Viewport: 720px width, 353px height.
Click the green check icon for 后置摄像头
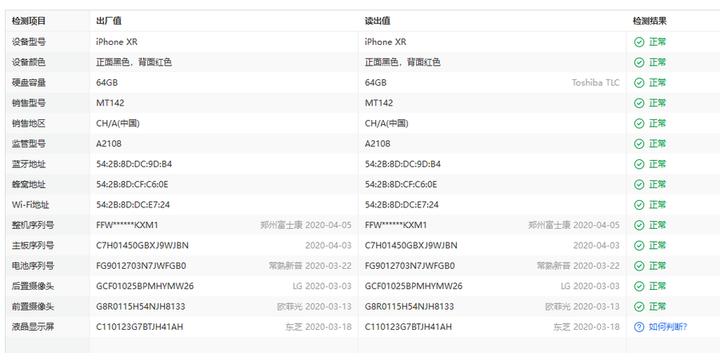tap(639, 287)
